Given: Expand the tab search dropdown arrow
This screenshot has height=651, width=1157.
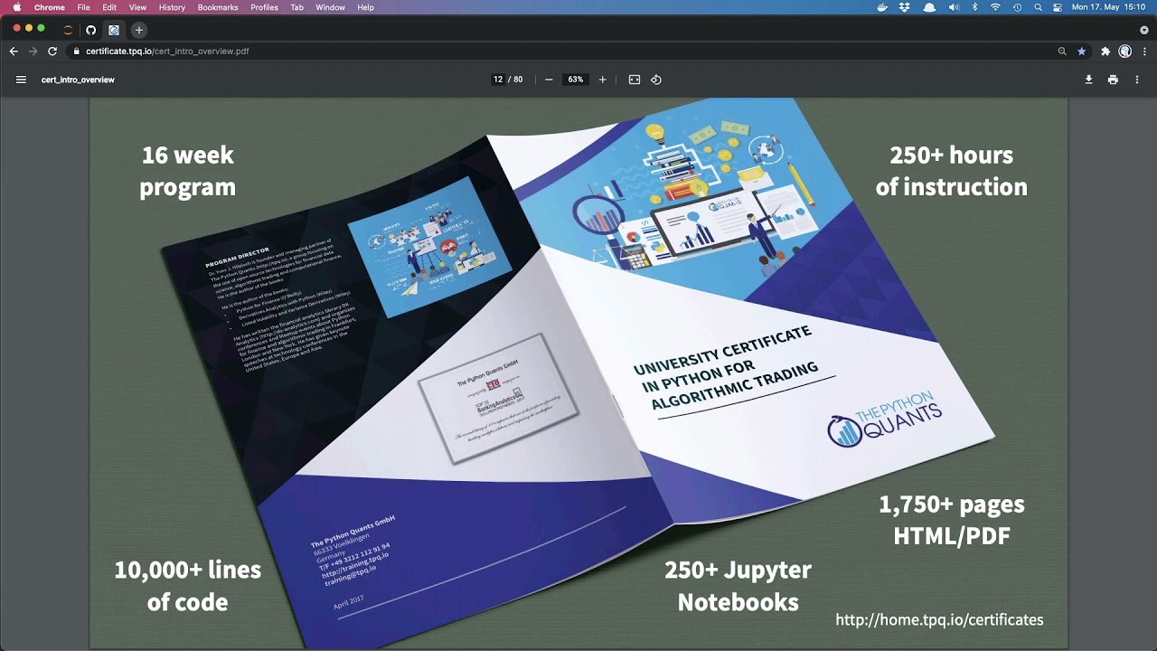Looking at the screenshot, I should [1143, 30].
